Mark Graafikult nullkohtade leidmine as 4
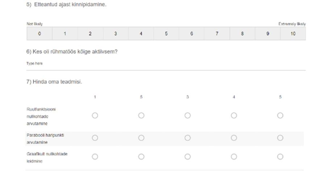This screenshot has width=326, height=171. click(x=234, y=157)
